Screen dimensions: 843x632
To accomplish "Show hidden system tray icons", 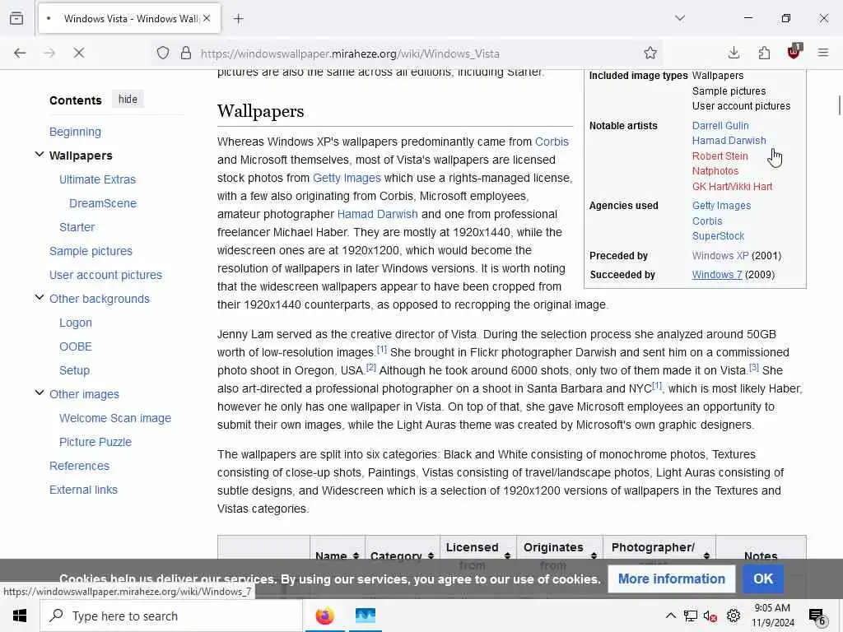I will pyautogui.click(x=670, y=616).
